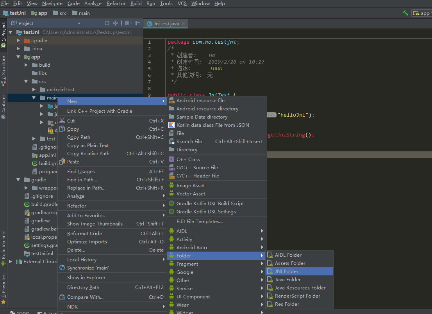The width and height of the screenshot is (432, 314).
Task: Open the Fragment submenu
Action: [217, 264]
